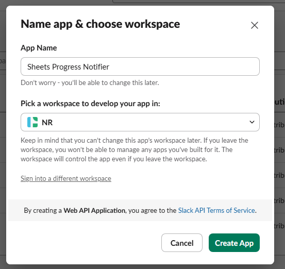The width and height of the screenshot is (285, 269).
Task: Expand workspace list via chevron arrow
Action: tap(252, 122)
